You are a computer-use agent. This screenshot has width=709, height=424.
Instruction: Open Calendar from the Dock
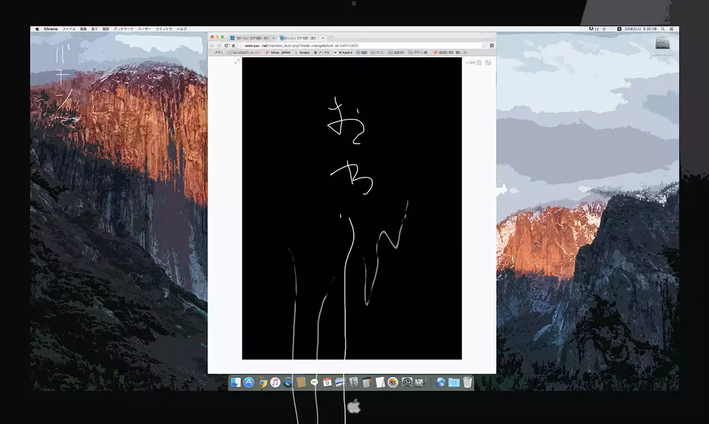pos(326,382)
